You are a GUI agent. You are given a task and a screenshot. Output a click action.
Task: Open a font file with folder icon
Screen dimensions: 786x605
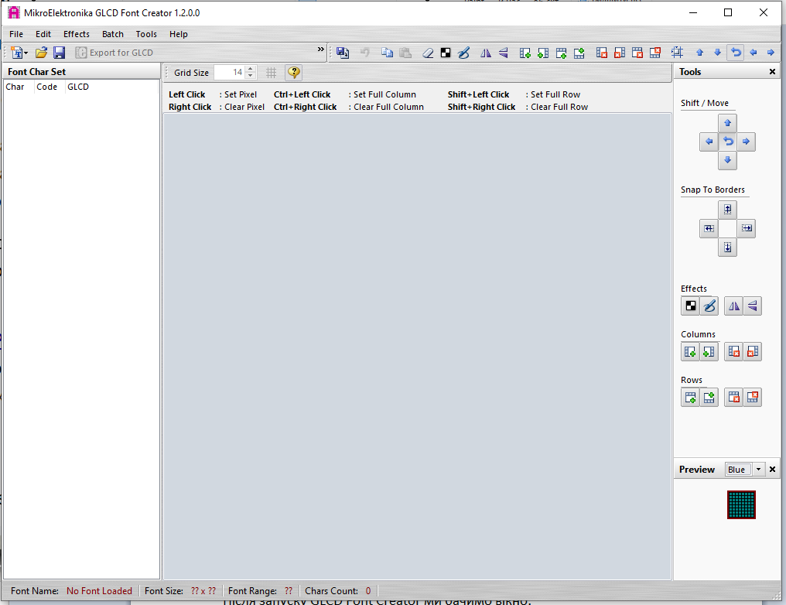pos(41,53)
